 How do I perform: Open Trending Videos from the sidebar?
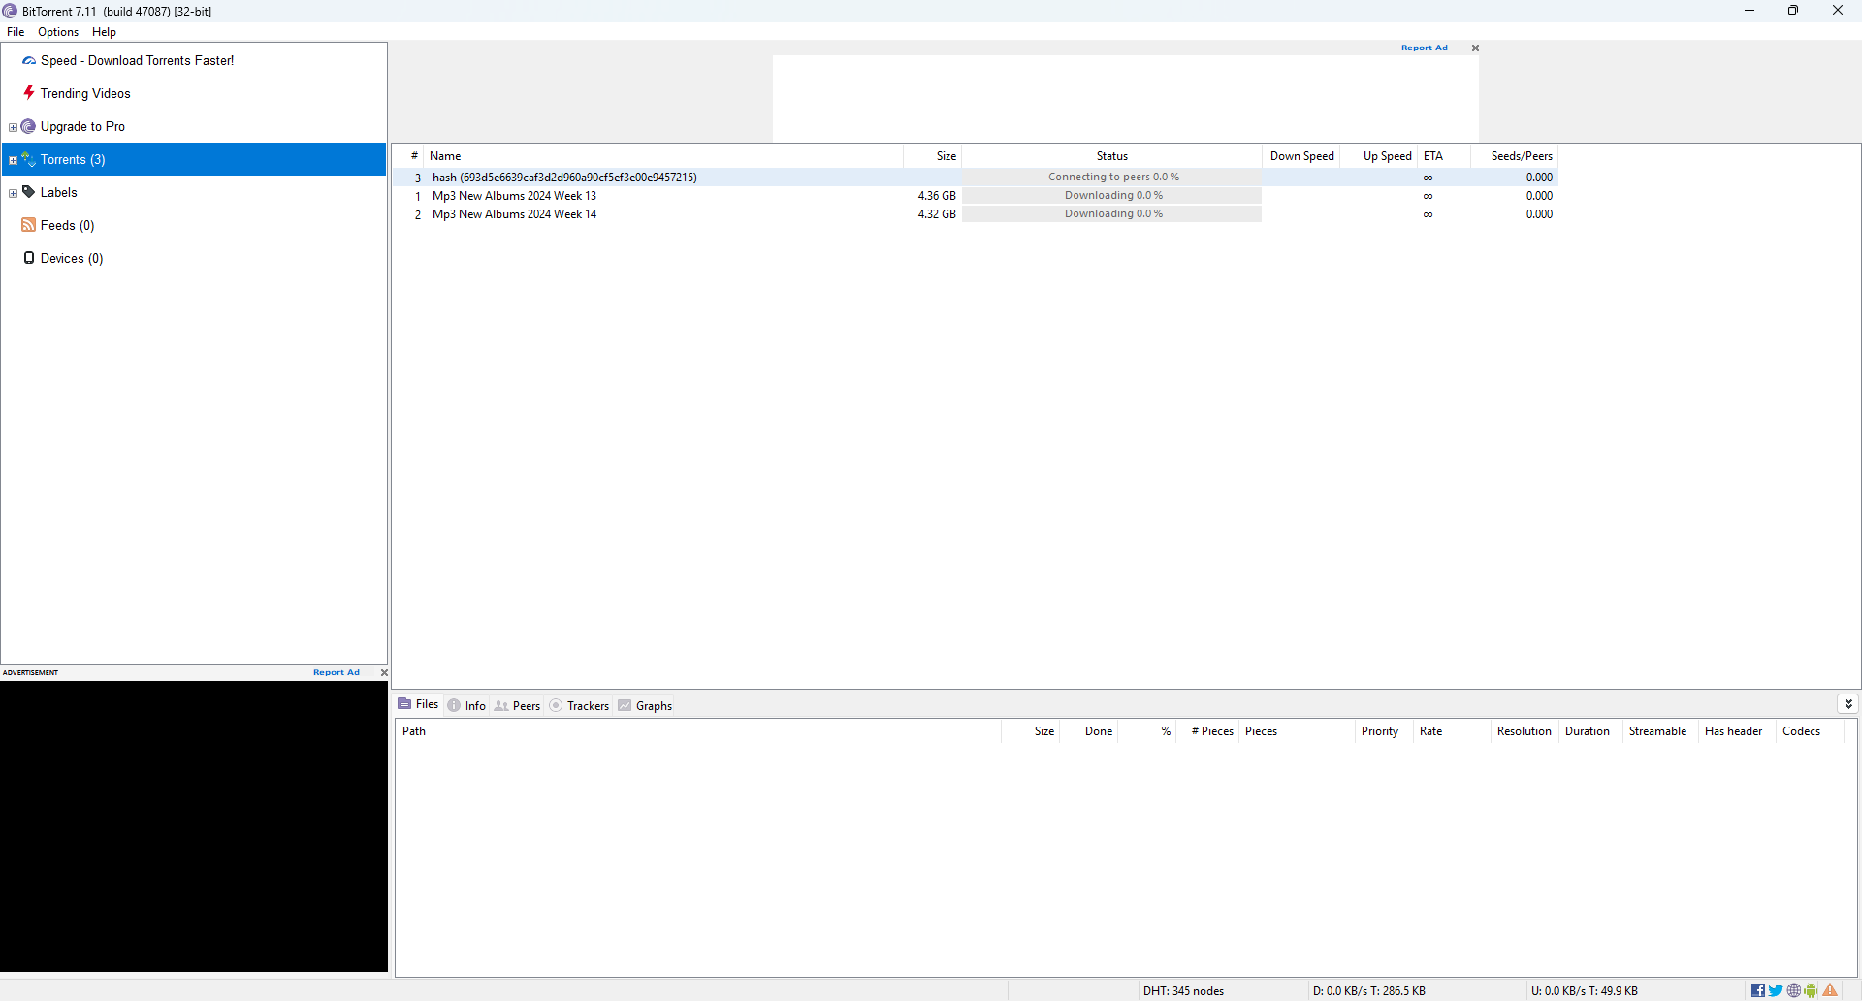85,94
